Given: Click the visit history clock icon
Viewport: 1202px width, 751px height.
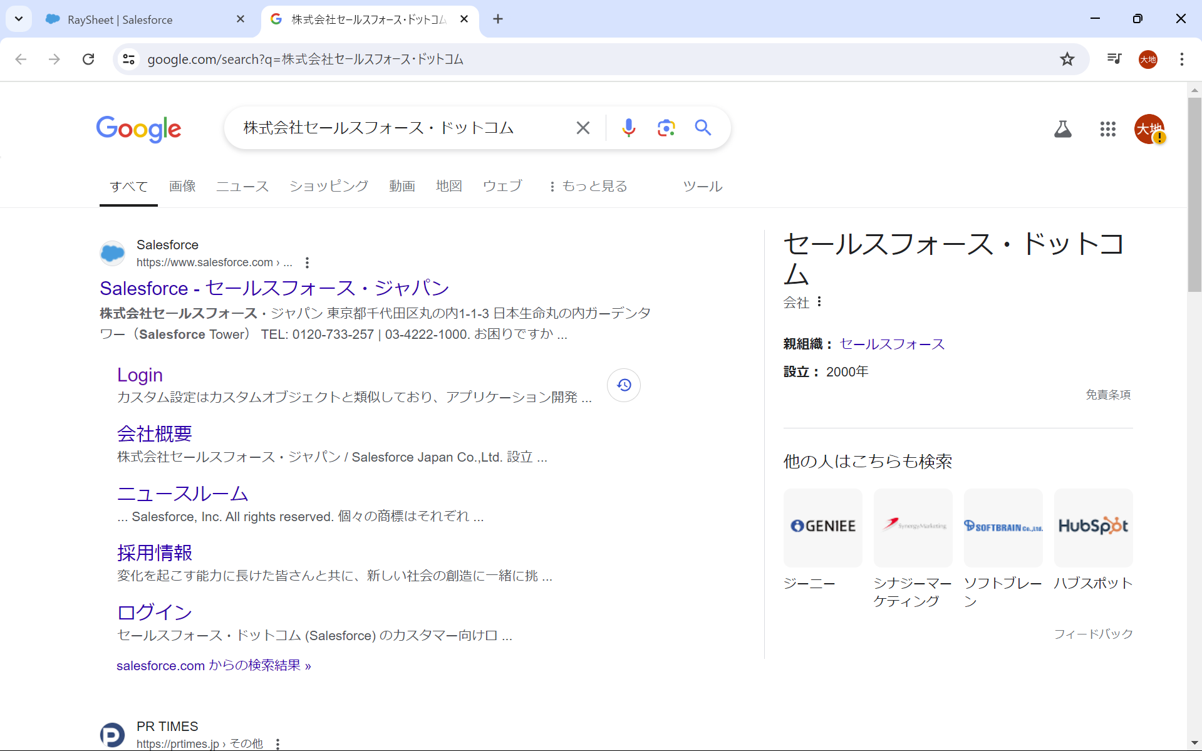Looking at the screenshot, I should pos(624,385).
